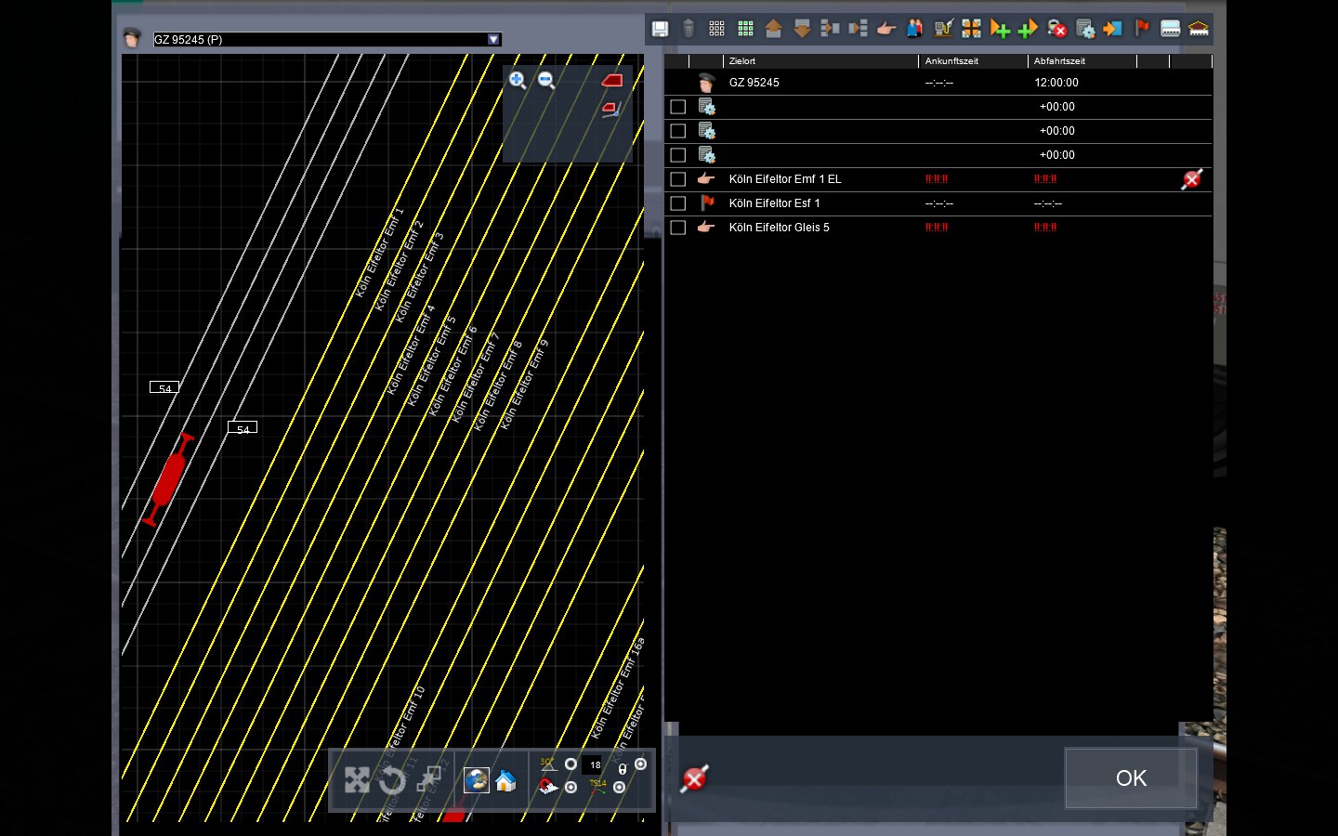Click the red flag icon in toolbar
This screenshot has height=836, width=1338.
coord(1142,29)
